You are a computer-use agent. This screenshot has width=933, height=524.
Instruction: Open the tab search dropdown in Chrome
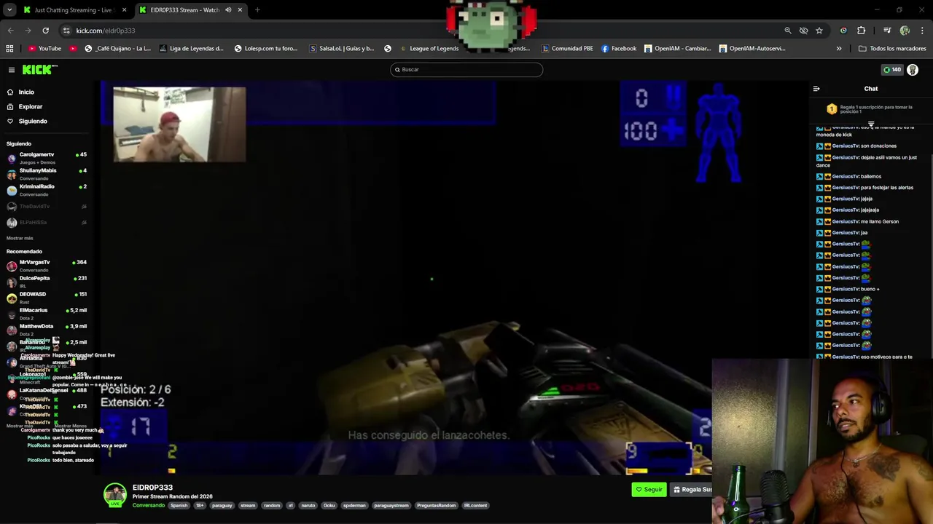[x=10, y=10]
